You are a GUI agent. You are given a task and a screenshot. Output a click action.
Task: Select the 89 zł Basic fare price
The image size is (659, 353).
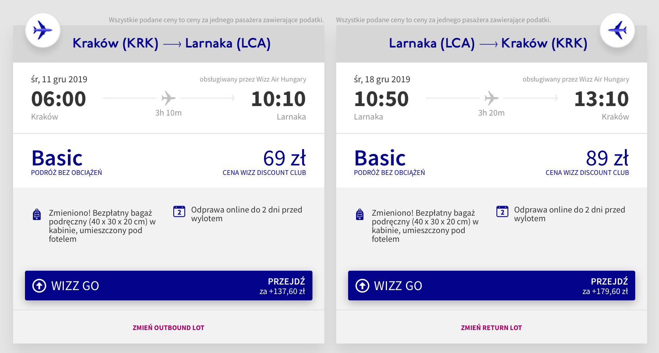(x=607, y=158)
